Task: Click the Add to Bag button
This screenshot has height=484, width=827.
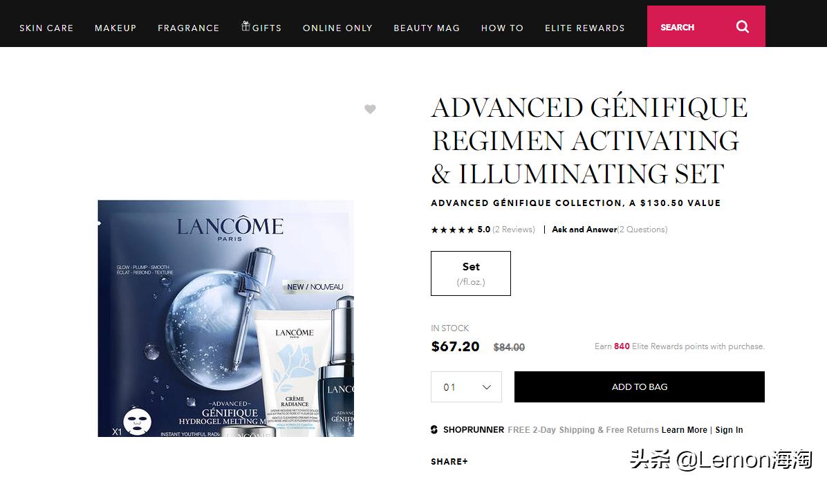Action: coord(639,387)
